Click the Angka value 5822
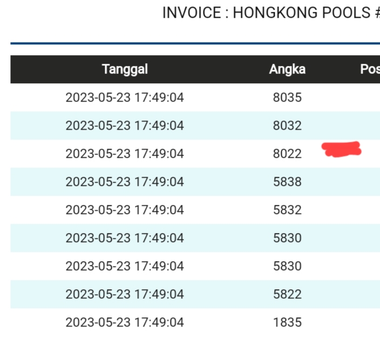Viewport: 380px width, 346px height. click(x=287, y=295)
